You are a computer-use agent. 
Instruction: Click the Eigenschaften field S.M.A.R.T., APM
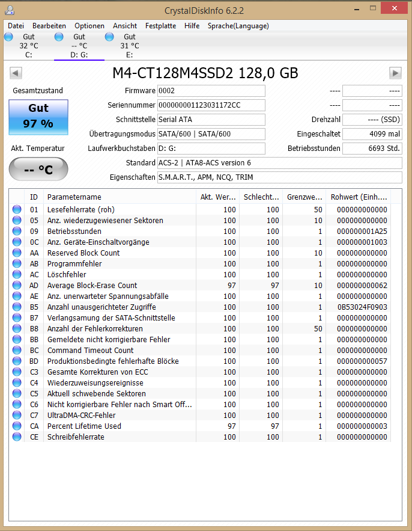point(280,177)
